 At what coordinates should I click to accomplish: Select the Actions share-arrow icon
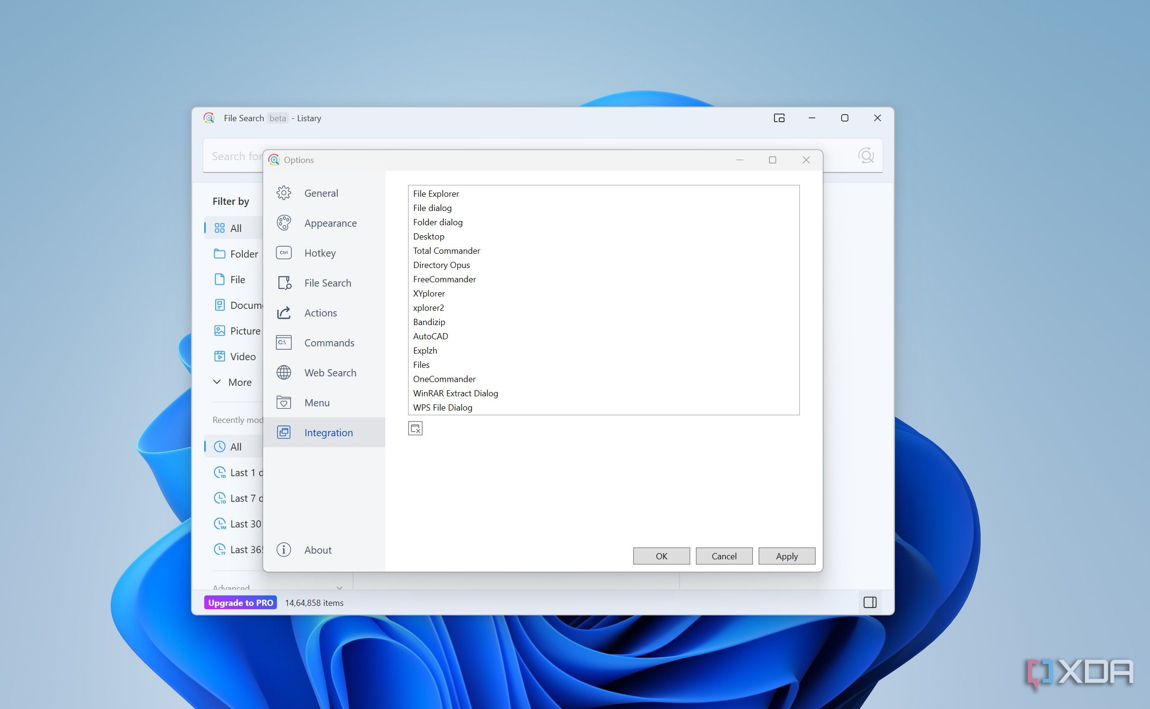point(284,313)
